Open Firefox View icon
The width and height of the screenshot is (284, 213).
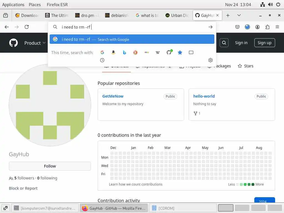click(x=6, y=16)
